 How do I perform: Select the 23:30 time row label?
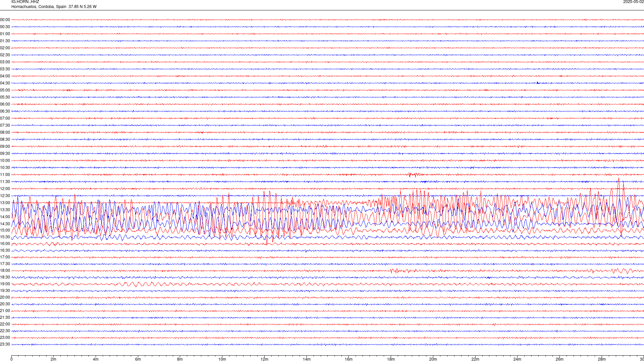(5, 344)
